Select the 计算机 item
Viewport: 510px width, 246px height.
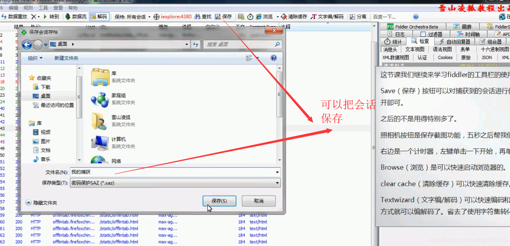click(x=113, y=143)
